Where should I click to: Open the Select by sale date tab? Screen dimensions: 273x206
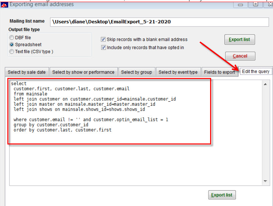pos(27,72)
